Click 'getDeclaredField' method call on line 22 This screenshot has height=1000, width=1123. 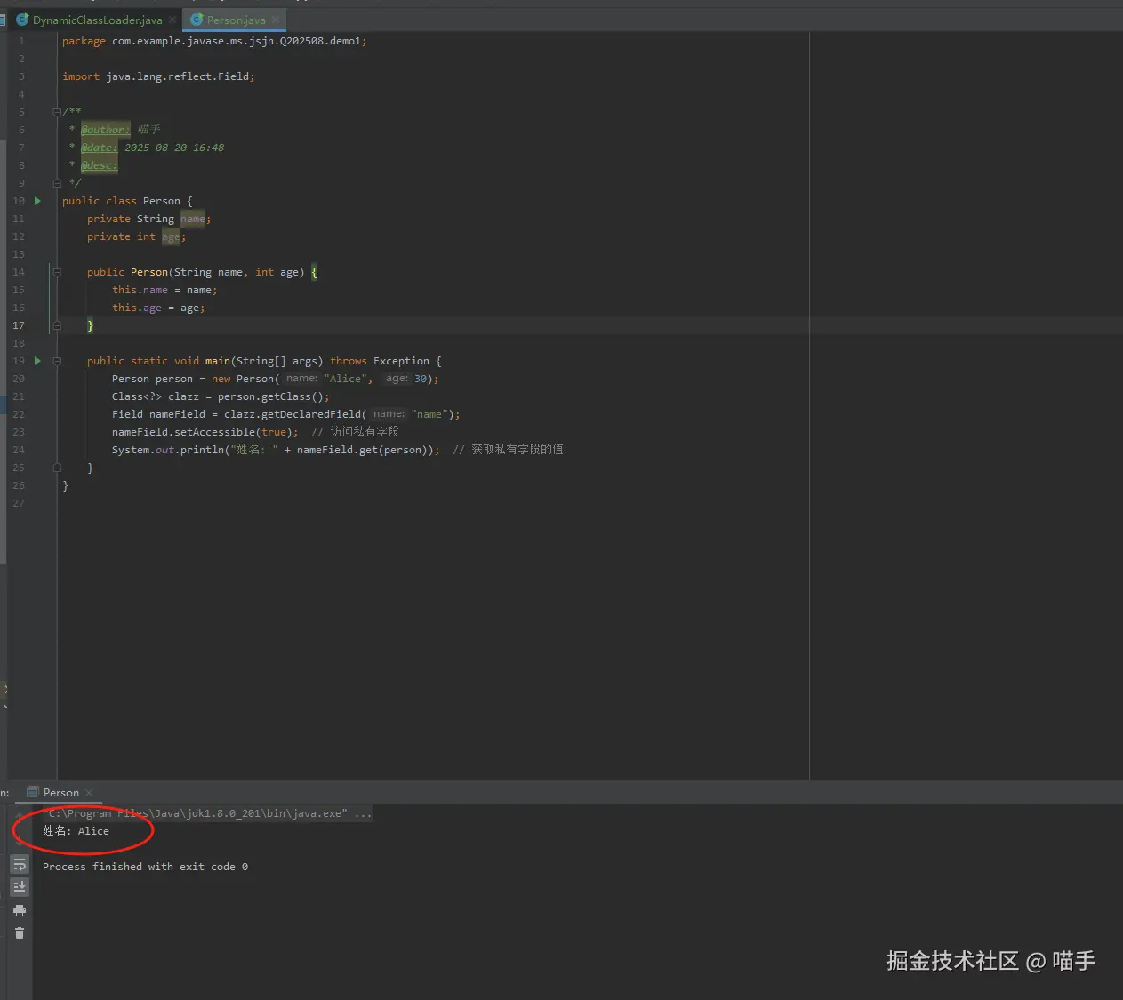pyautogui.click(x=310, y=414)
